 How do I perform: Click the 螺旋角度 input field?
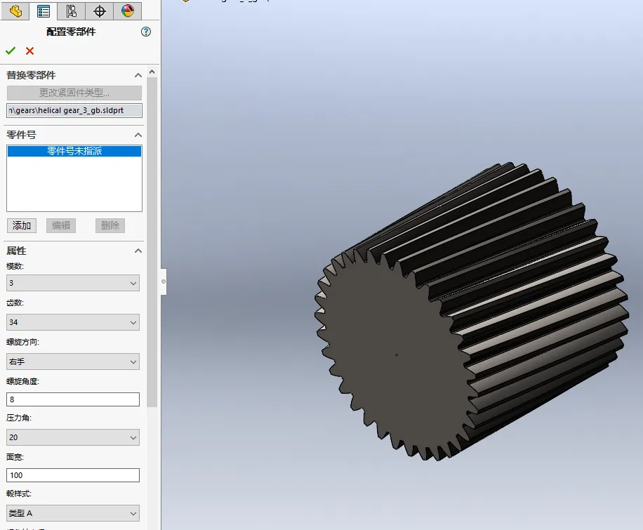(x=73, y=399)
